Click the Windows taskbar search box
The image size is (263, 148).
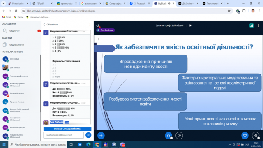click(37, 145)
